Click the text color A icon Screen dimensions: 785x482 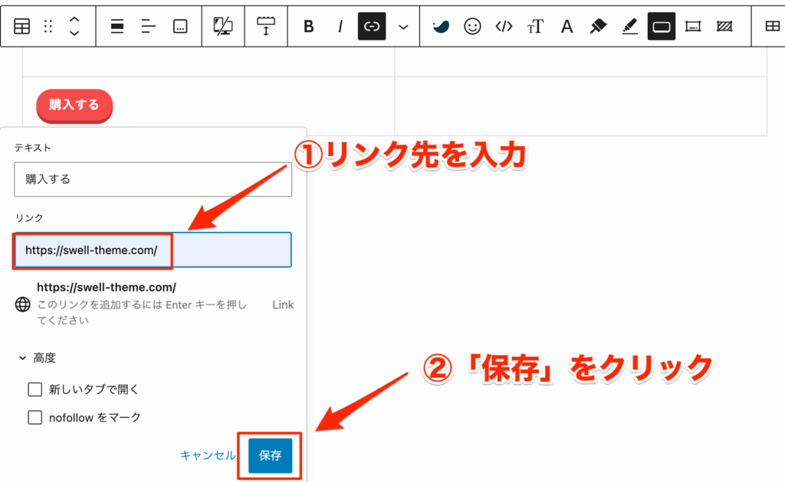click(x=567, y=27)
